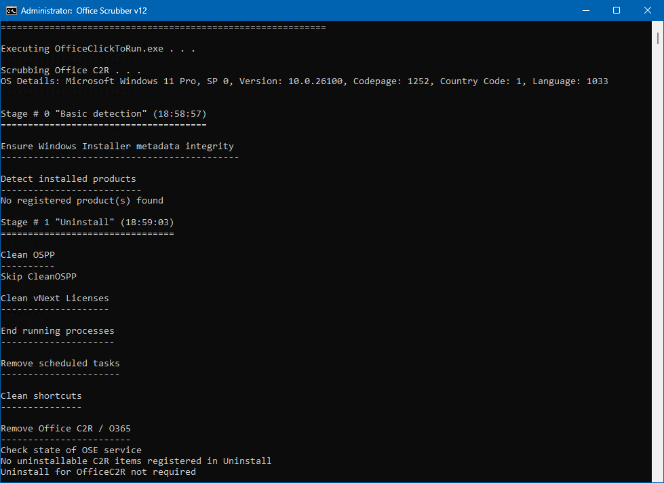This screenshot has height=483, width=664.
Task: Click the 'OS Details: Microsoft Windows 11 Pro' line
Action: pos(305,81)
